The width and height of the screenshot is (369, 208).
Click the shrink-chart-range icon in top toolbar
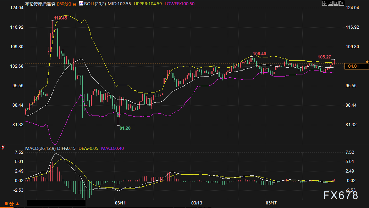pyautogui.click(x=330, y=3)
